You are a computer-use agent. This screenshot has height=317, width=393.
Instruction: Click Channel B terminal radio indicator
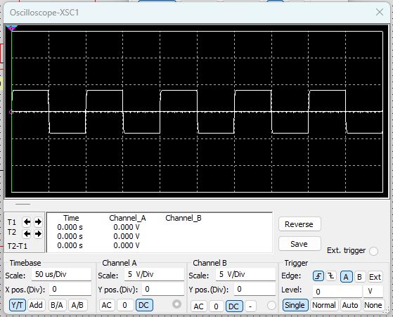pos(271,306)
